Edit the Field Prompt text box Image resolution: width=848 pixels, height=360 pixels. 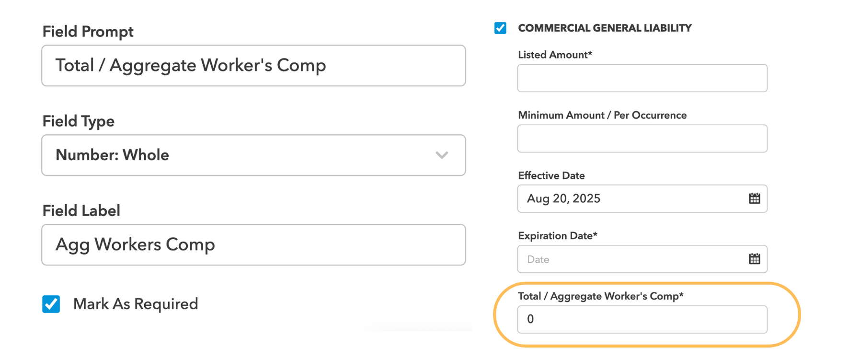point(253,65)
